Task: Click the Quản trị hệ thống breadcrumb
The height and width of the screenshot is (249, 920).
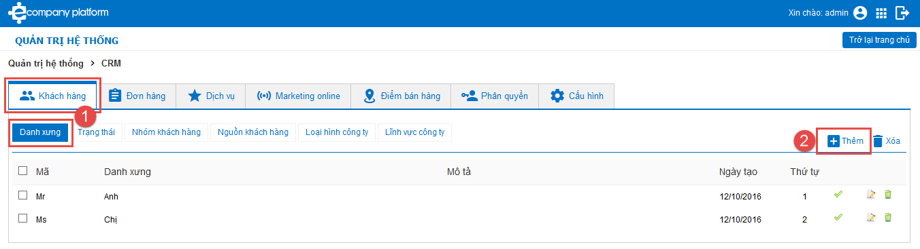Action: click(x=46, y=63)
